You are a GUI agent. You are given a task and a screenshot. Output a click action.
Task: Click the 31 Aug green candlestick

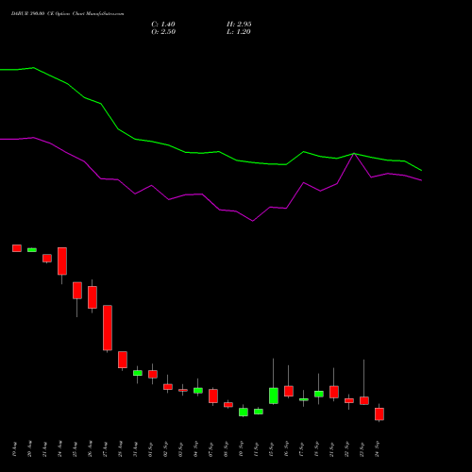pos(138,373)
